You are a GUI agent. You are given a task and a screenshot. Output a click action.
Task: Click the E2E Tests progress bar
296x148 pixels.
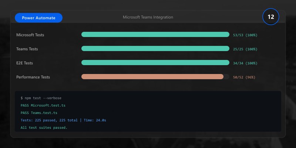[x=155, y=63]
